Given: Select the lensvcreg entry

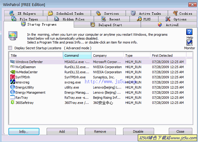Looking at the screenshot, I should [97, 82].
